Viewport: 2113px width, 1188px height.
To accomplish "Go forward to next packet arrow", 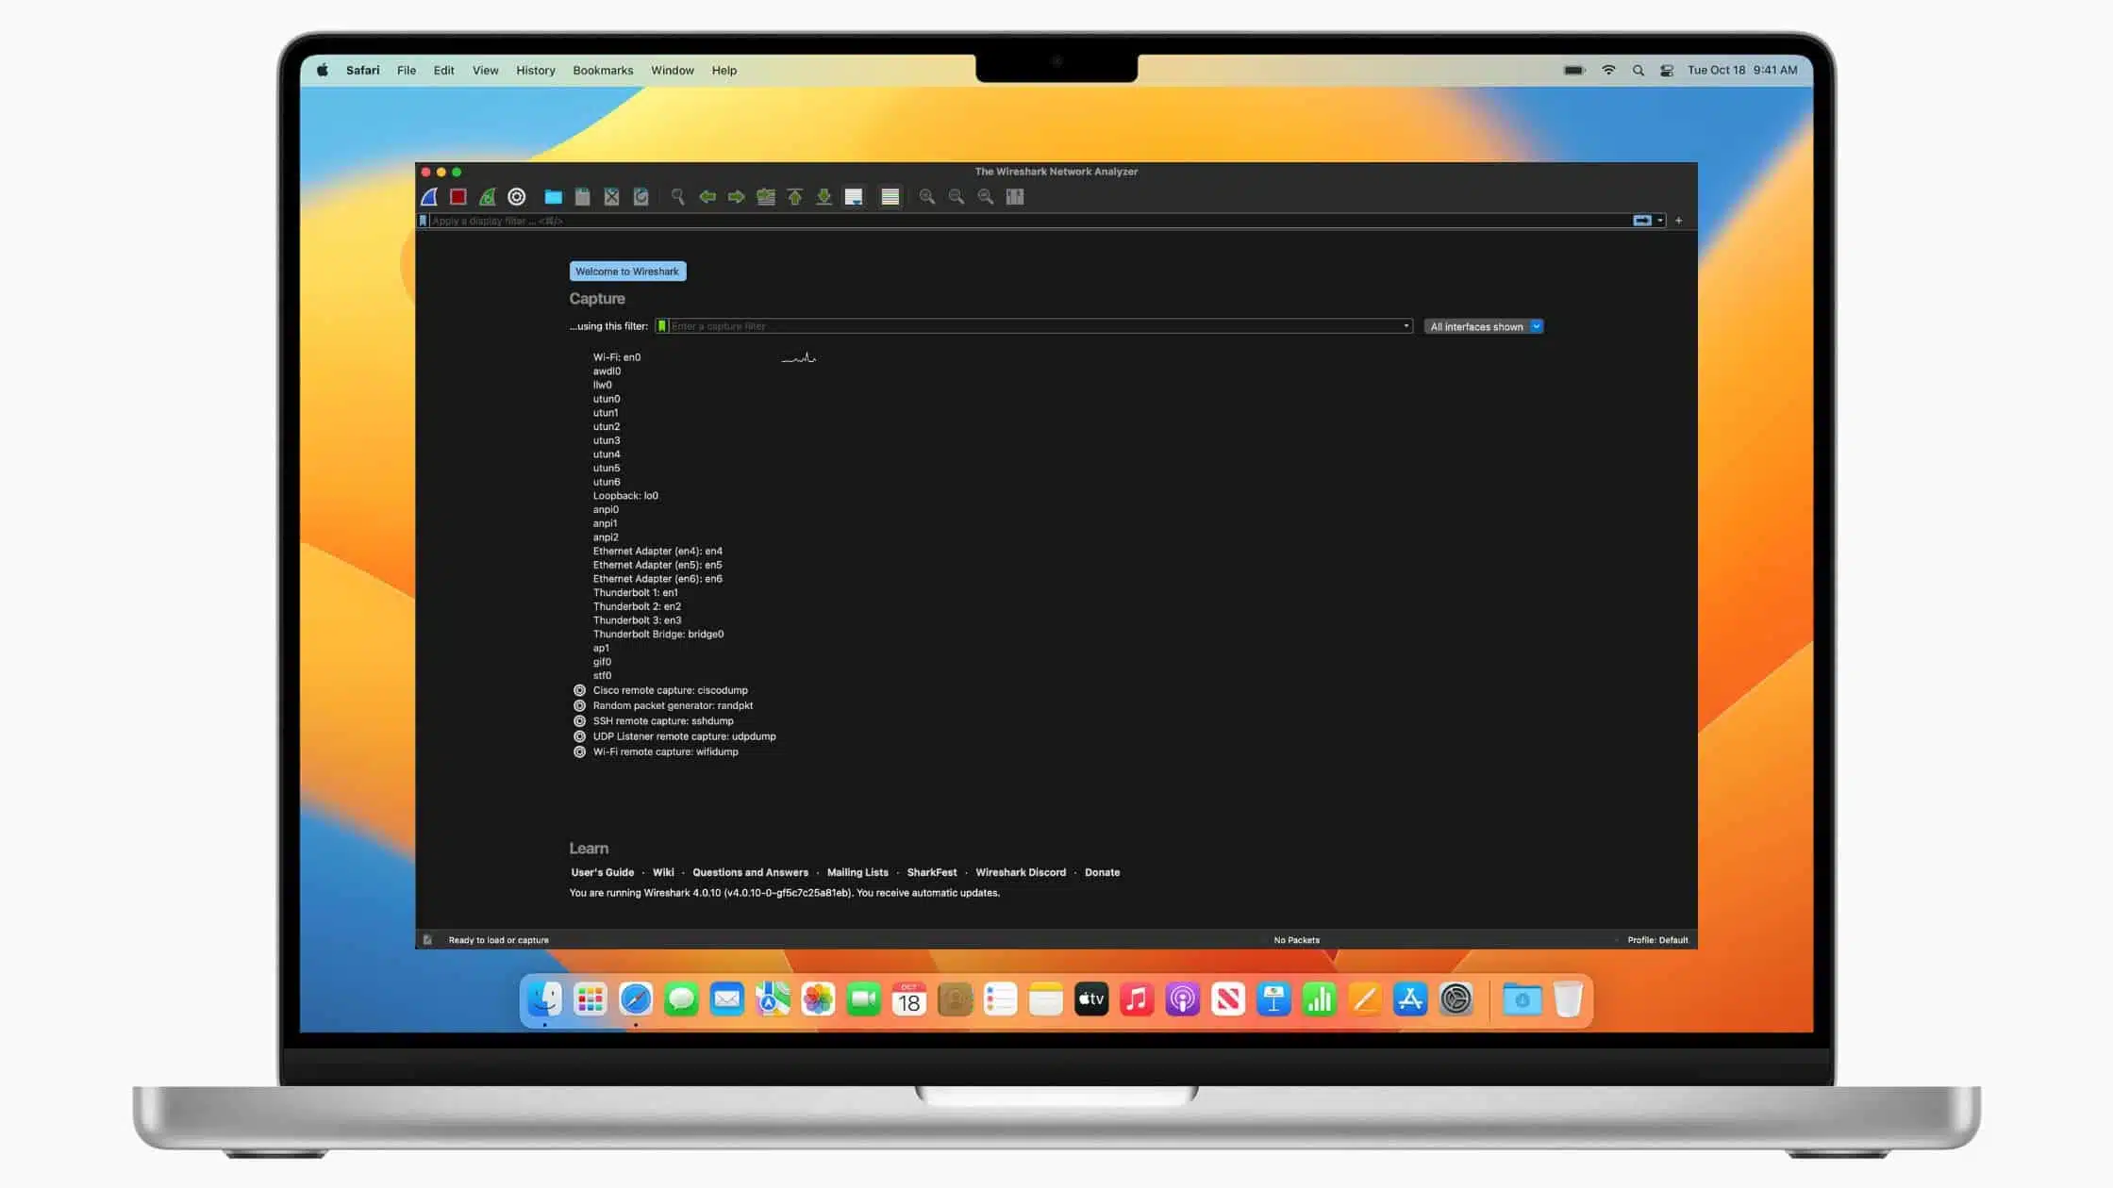I will (737, 197).
